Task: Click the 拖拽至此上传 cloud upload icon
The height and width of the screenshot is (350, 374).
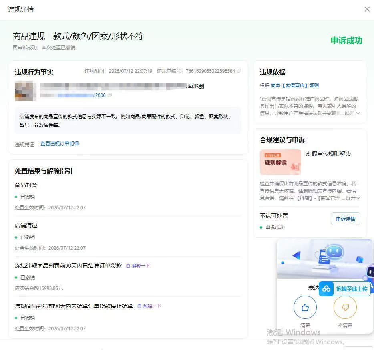Action: point(326,289)
